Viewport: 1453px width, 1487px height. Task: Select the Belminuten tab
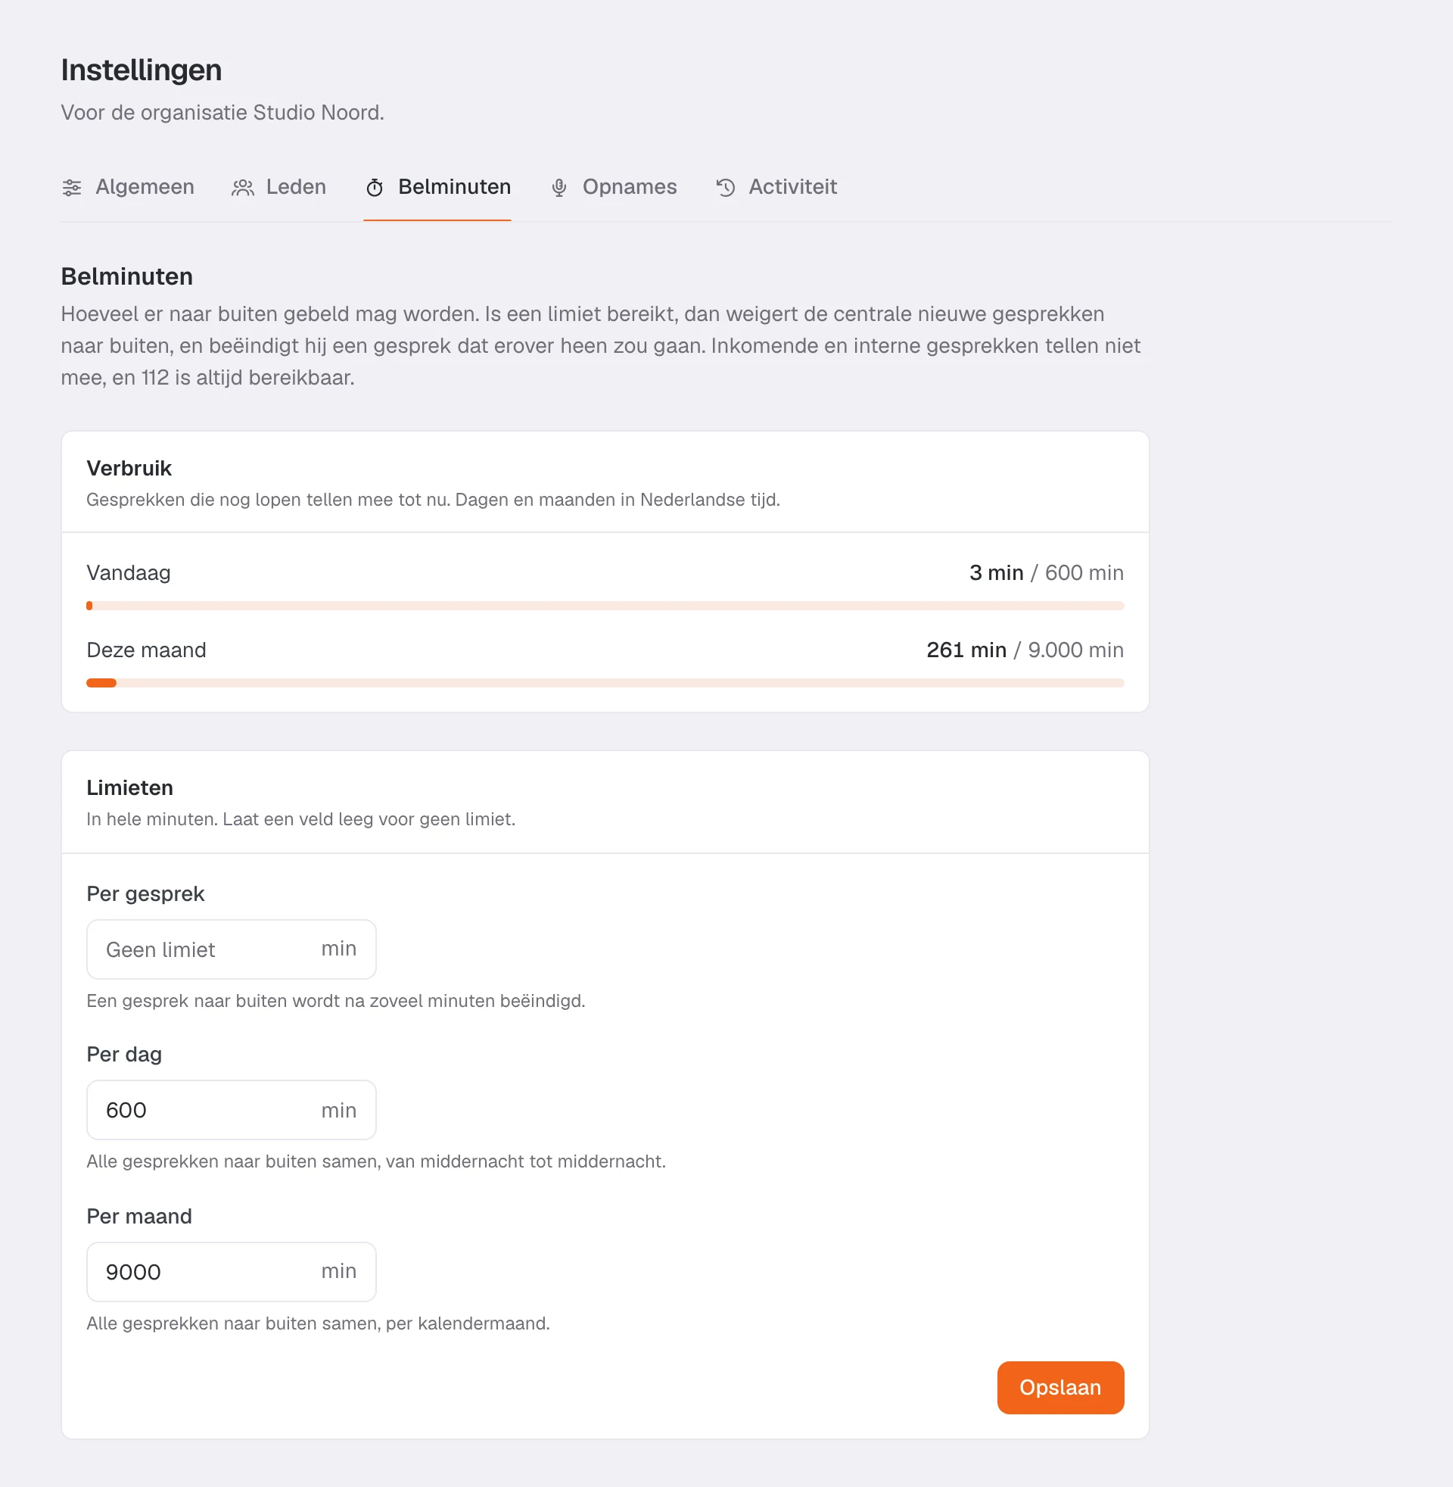437,187
